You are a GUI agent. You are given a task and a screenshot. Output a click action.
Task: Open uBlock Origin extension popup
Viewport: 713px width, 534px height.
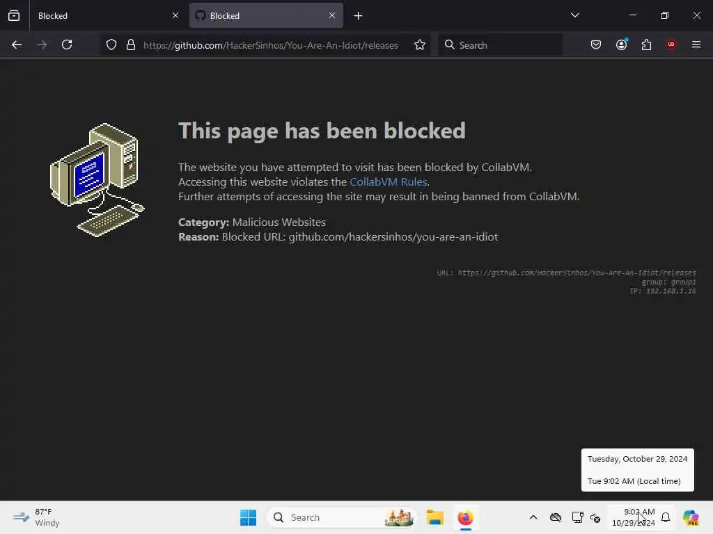click(671, 44)
